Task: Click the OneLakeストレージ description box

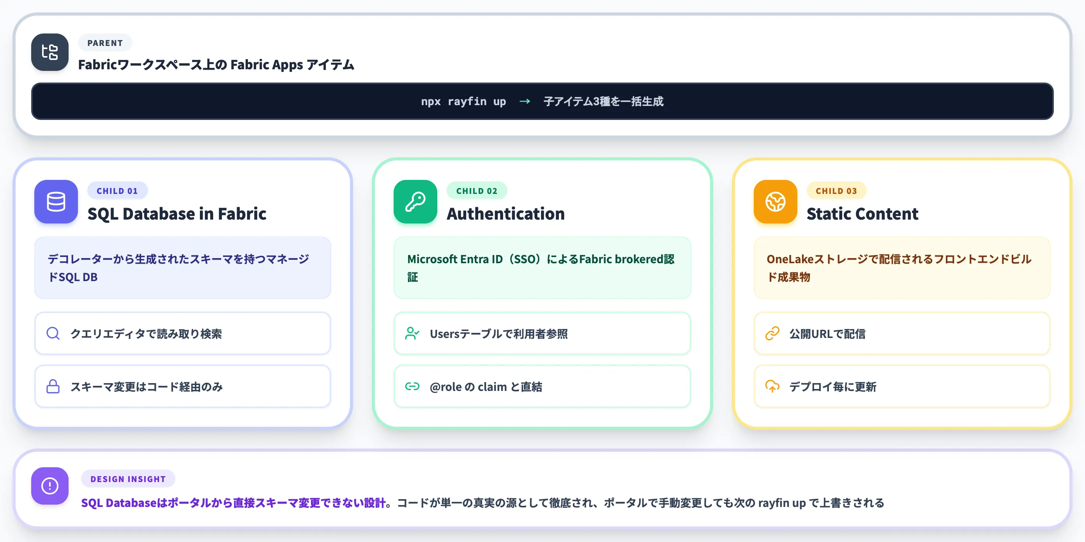Action: pos(902,267)
